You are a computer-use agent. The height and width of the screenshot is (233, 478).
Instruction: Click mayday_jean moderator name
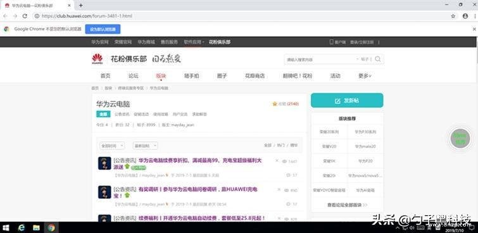[182, 125]
